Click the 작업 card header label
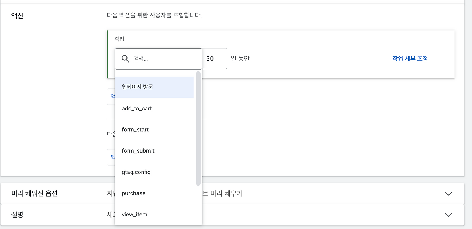This screenshot has height=229, width=472. 120,38
